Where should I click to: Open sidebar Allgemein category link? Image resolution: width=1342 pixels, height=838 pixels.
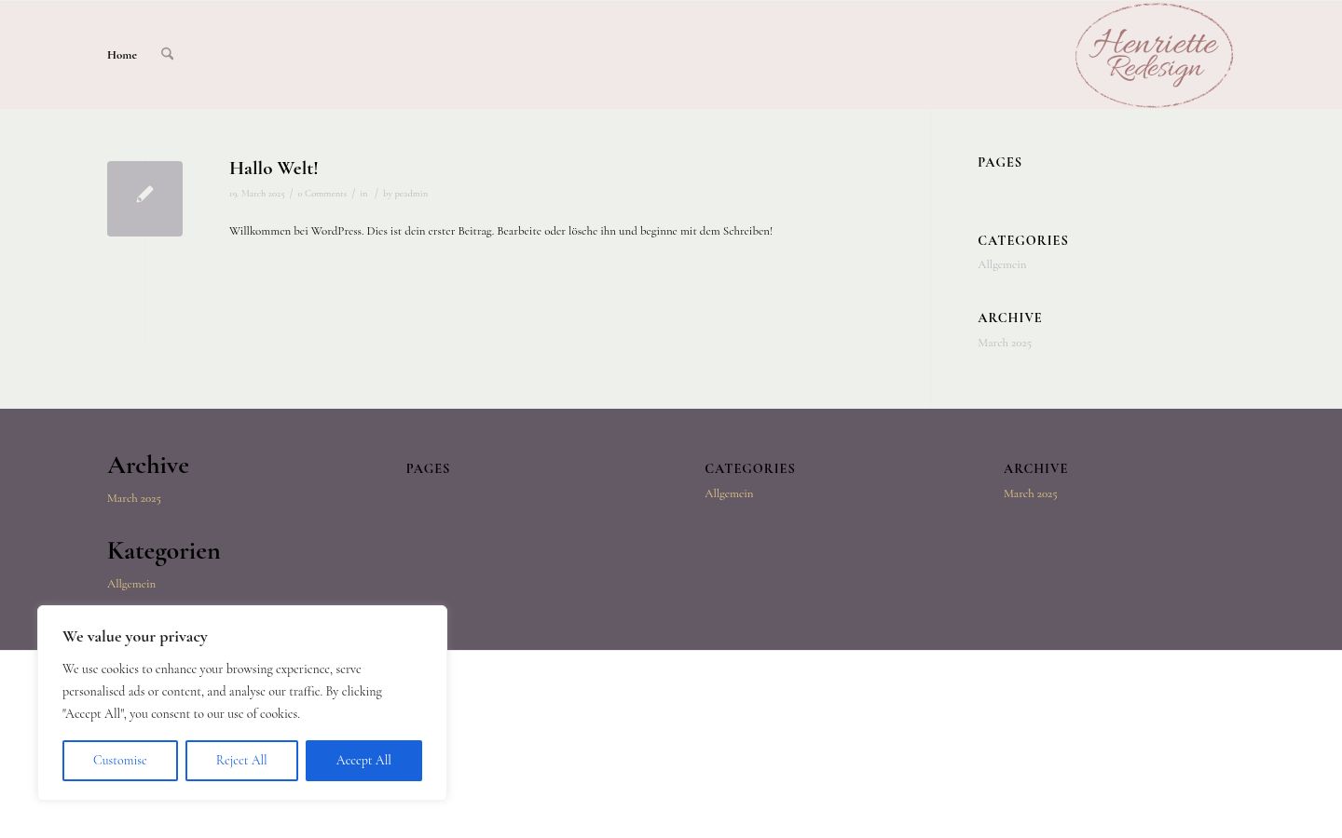[x=1002, y=264]
